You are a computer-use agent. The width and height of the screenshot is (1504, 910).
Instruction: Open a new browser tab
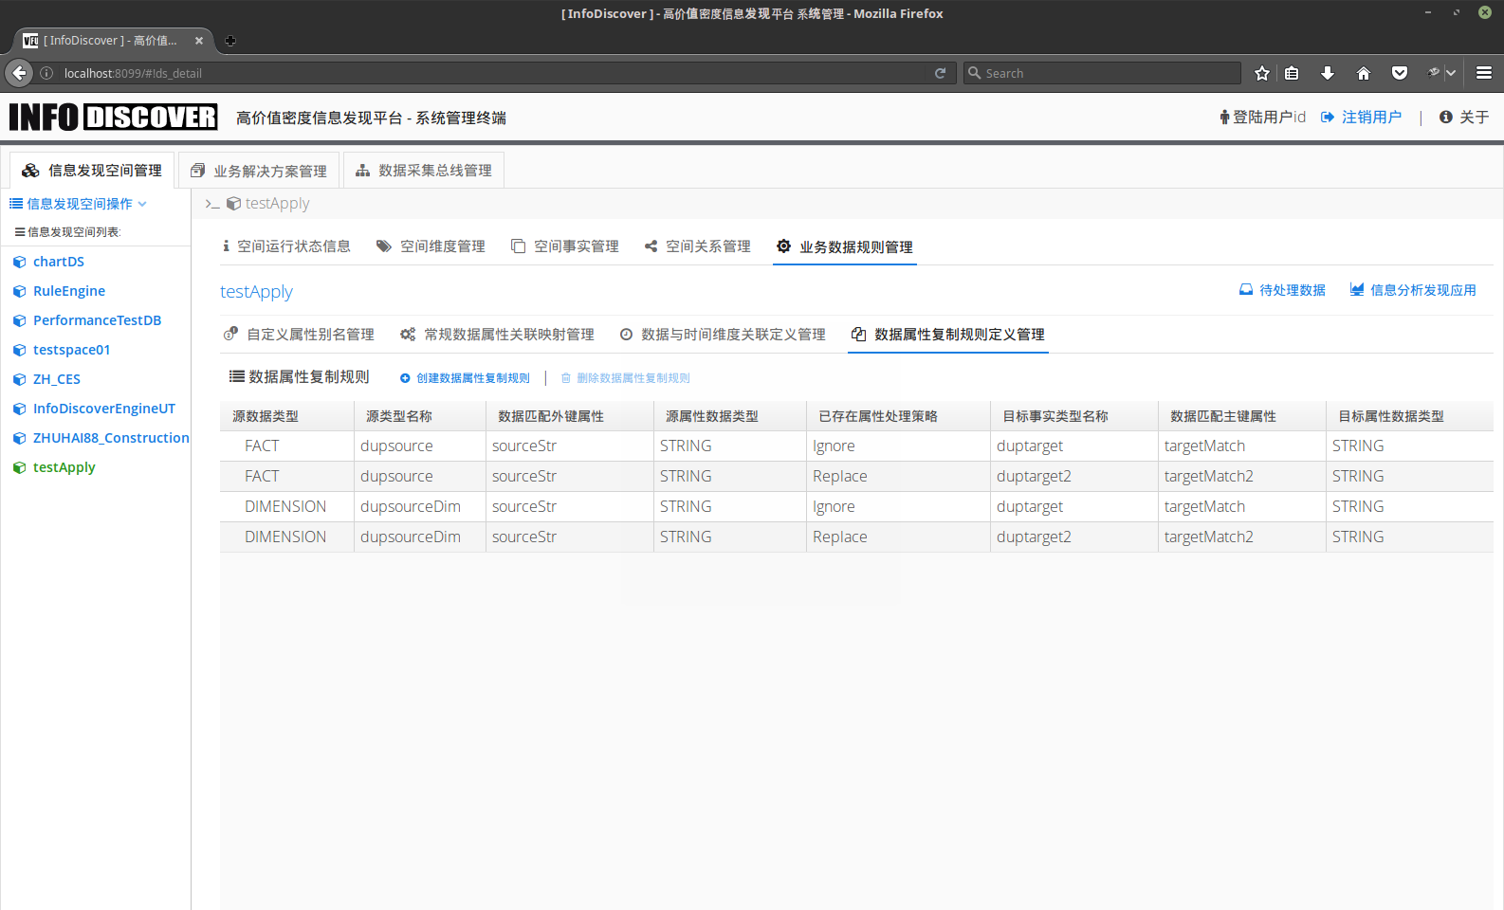point(229,41)
